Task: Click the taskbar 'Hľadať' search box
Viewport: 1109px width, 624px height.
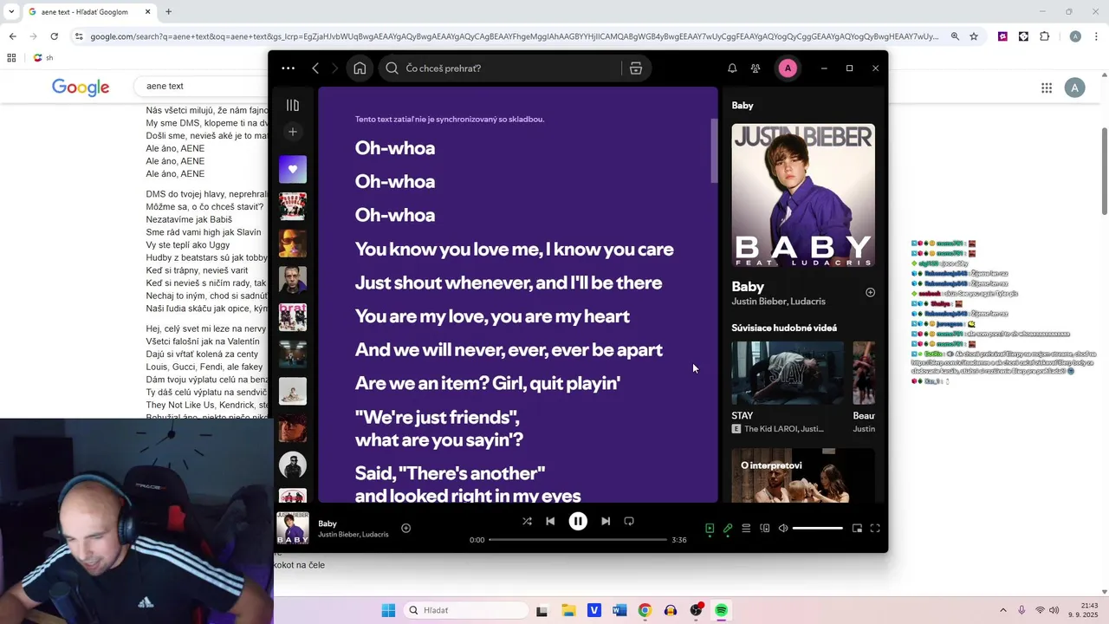Action: point(466,610)
